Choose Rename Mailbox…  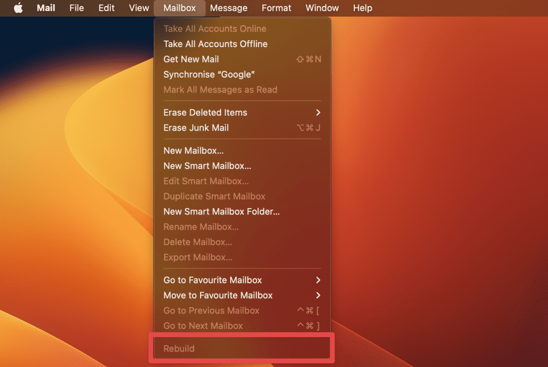[242, 227]
